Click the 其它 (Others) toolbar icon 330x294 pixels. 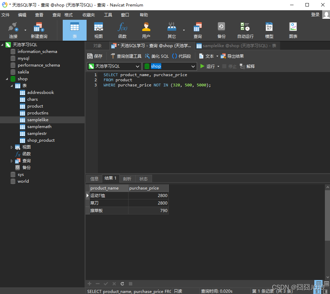[171, 30]
